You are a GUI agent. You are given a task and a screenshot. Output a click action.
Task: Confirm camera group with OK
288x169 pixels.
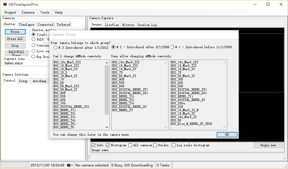tap(227, 135)
